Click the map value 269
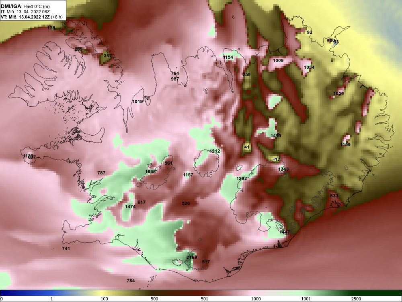The width and height of the screenshot is (402, 302). point(78,49)
